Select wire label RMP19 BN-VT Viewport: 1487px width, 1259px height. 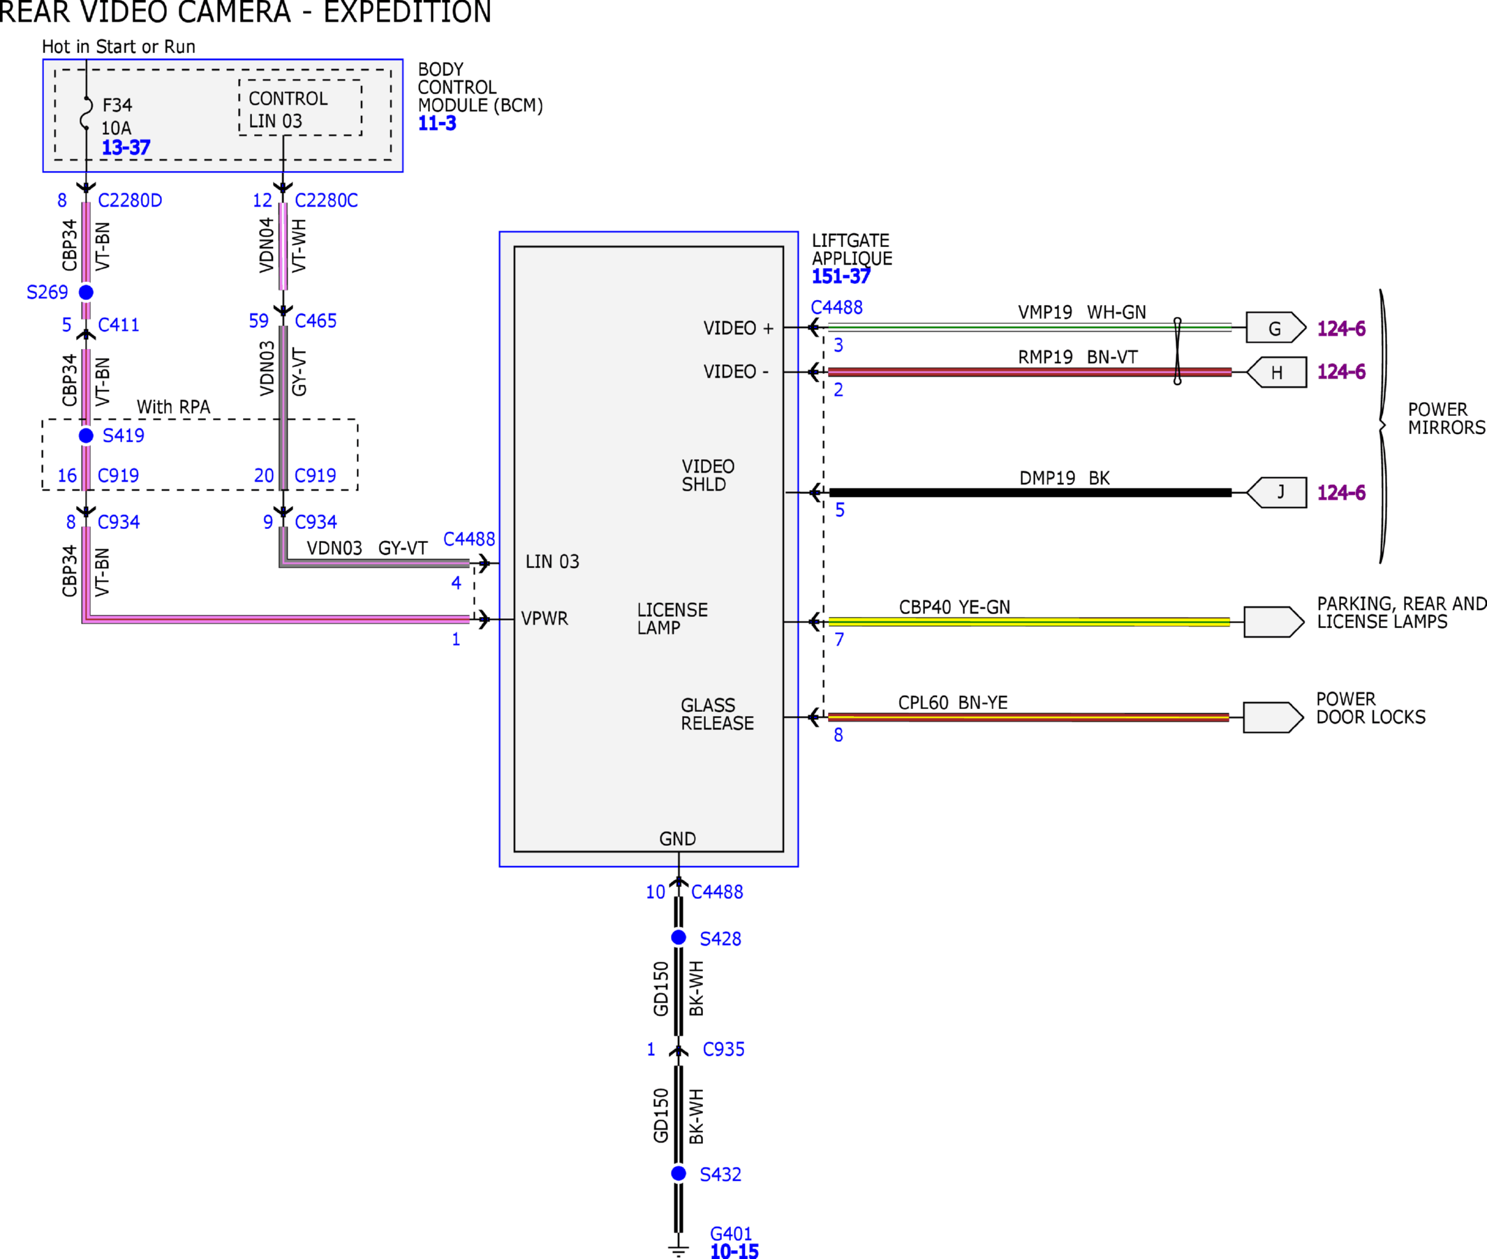click(1078, 357)
